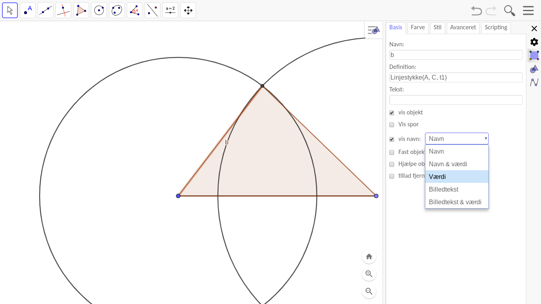
Task: Choose 'Navn' in the dropdown list
Action: pyautogui.click(x=457, y=151)
